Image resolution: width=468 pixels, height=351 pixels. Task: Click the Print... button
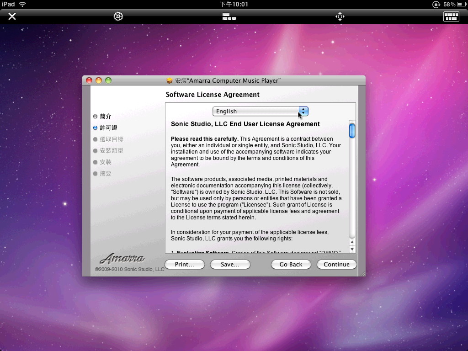tap(185, 265)
